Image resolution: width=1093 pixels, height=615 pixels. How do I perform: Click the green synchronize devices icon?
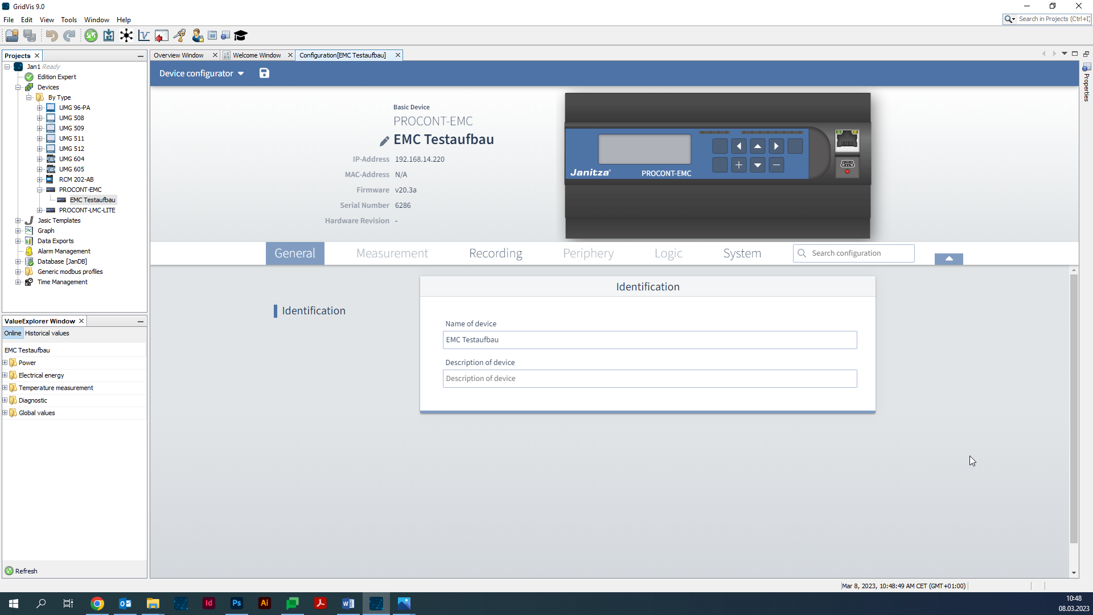pos(91,35)
